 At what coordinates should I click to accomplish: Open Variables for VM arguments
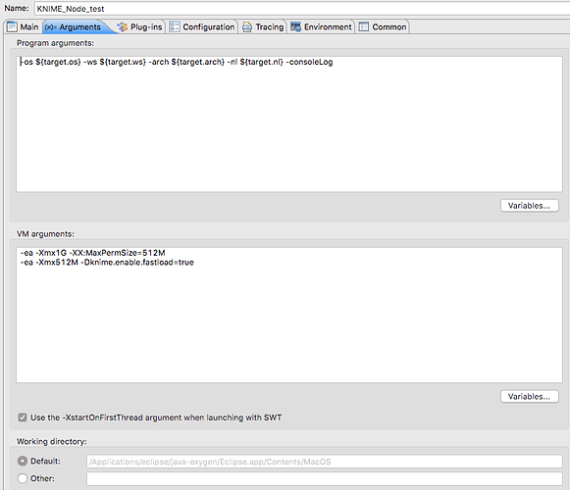[530, 396]
